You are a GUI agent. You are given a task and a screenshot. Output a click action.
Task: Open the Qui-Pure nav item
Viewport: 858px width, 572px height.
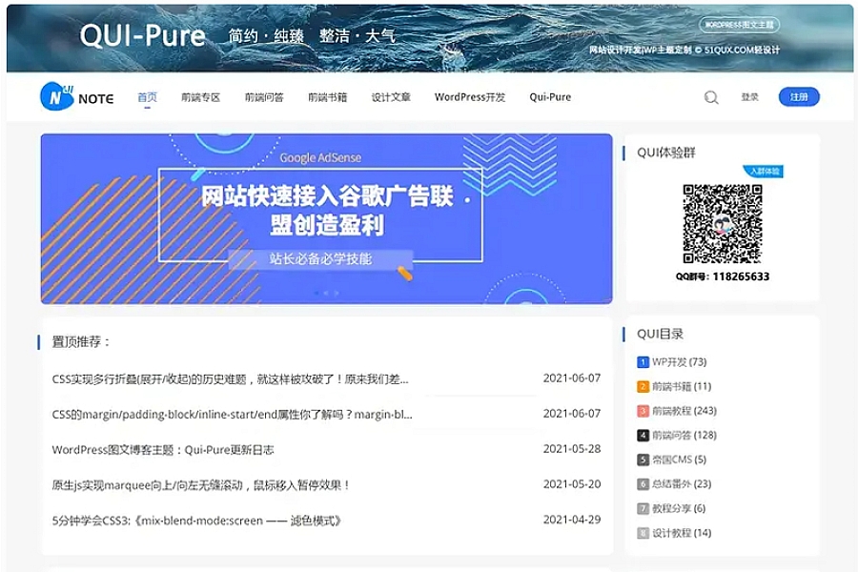click(550, 97)
